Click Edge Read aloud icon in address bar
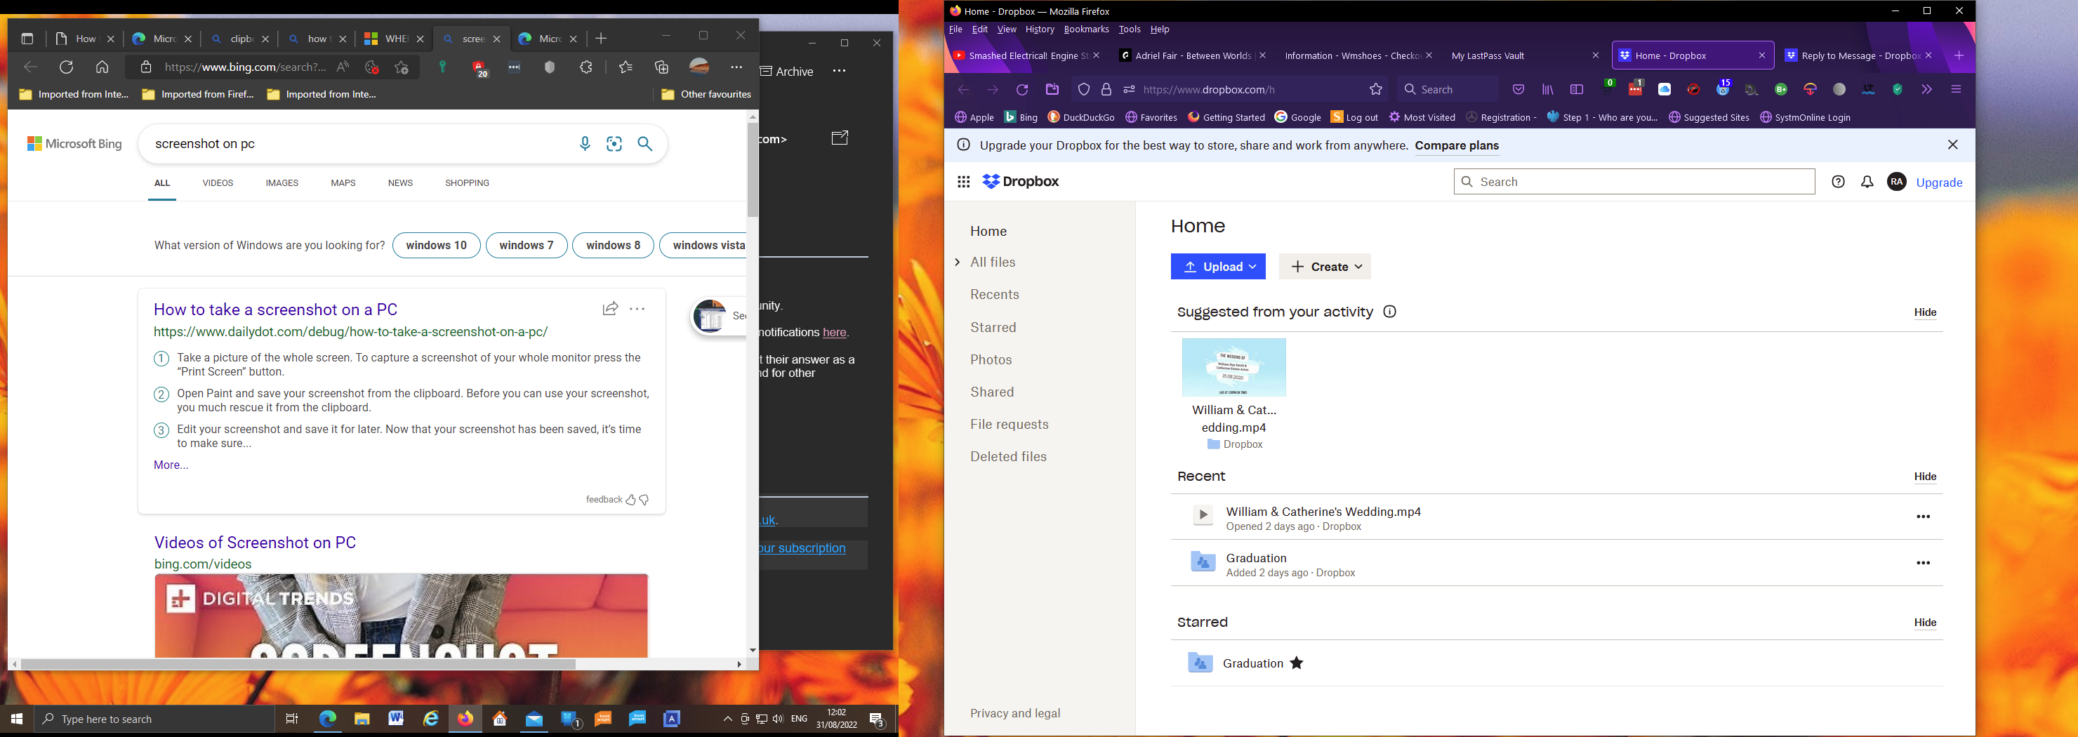This screenshot has width=2078, height=737. 343,67
